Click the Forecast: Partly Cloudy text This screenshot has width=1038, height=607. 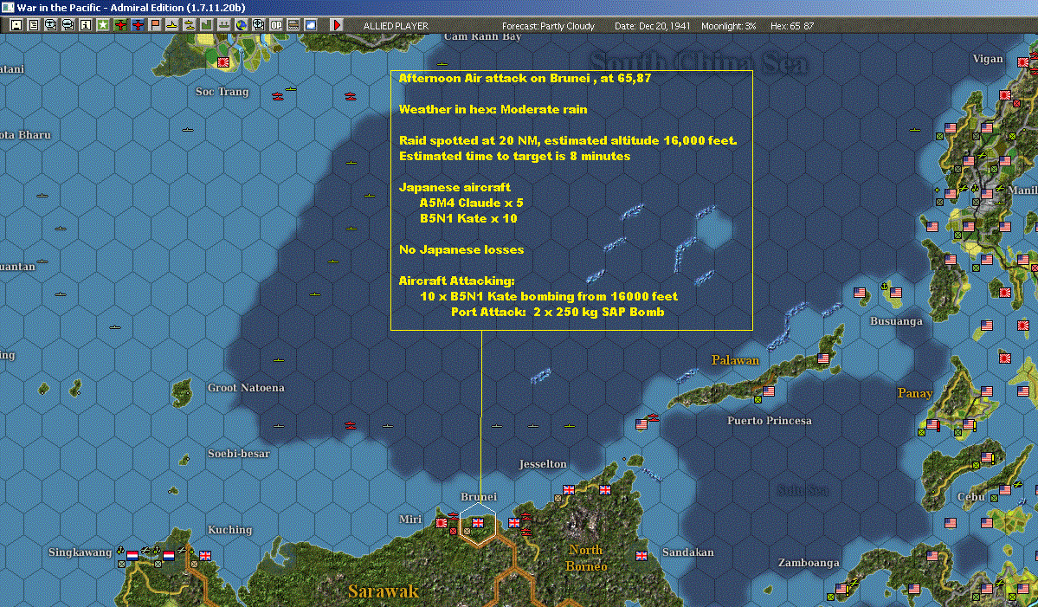click(548, 26)
